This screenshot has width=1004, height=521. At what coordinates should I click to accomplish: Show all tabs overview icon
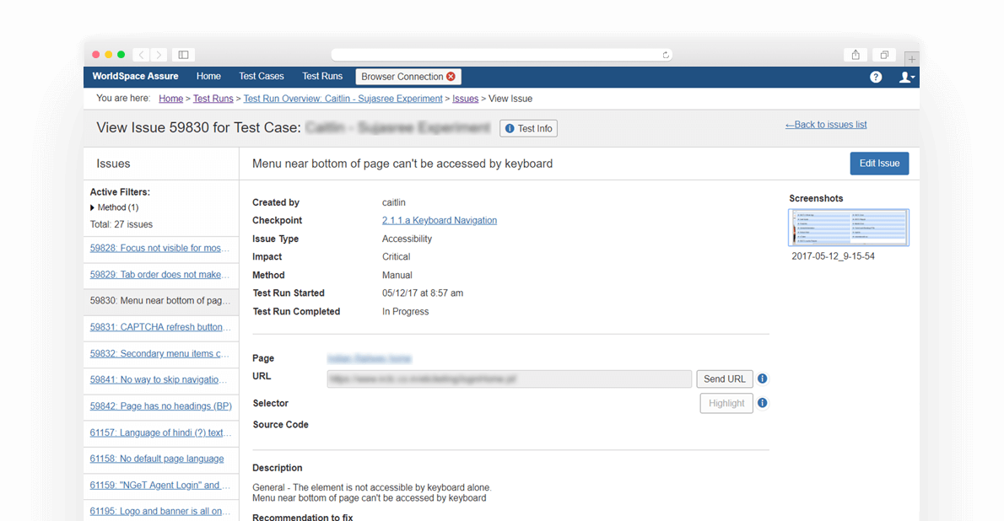coord(884,55)
